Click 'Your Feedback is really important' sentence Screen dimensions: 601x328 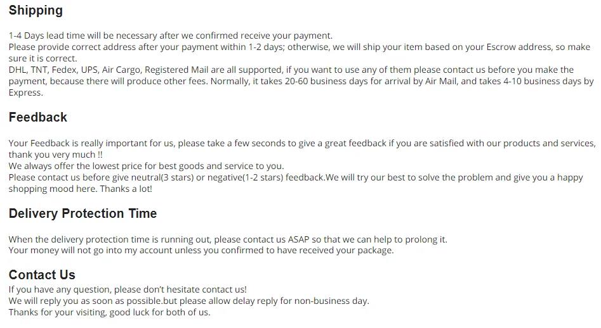click(302, 143)
